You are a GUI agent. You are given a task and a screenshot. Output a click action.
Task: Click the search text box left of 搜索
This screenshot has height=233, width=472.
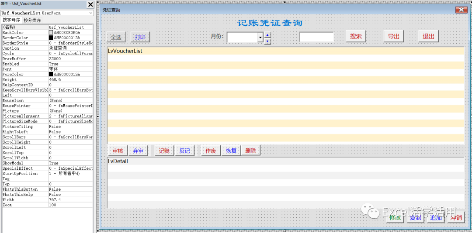317,37
